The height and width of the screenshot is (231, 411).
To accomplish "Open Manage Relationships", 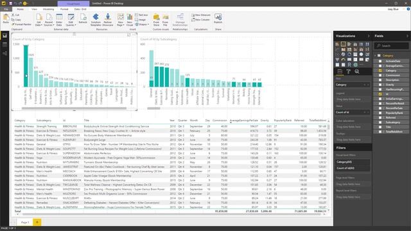I will (x=180, y=20).
